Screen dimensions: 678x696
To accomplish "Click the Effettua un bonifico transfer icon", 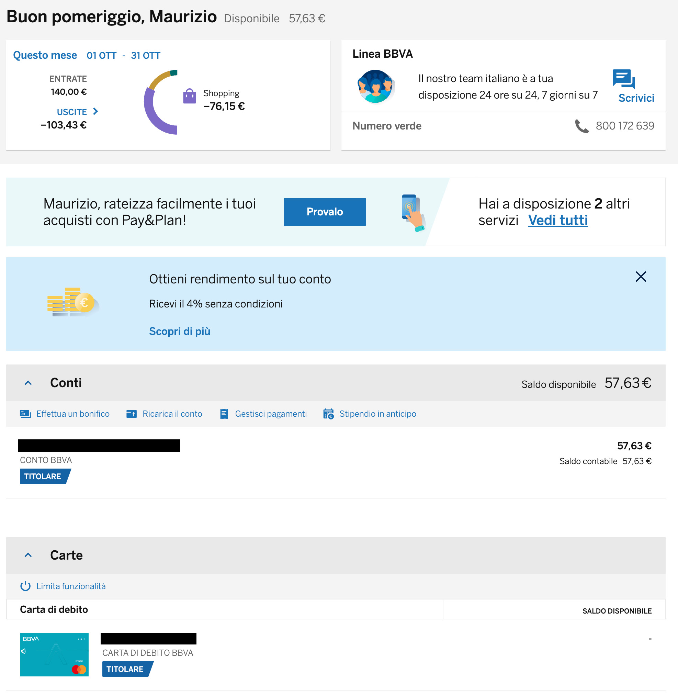I will pyautogui.click(x=25, y=414).
